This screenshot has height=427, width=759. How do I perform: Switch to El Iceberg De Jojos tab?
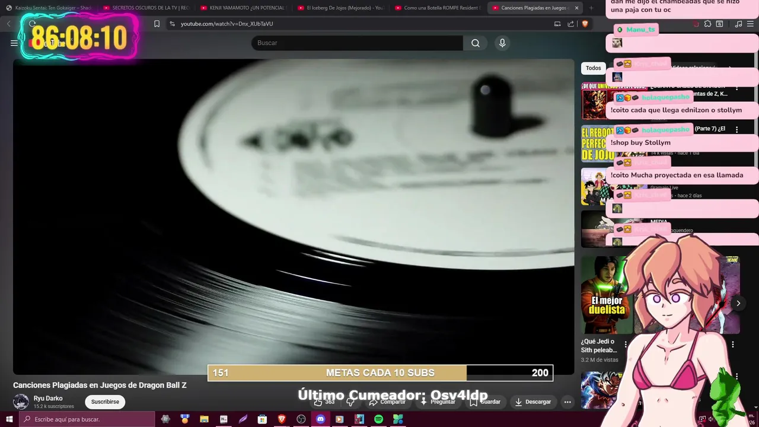340,8
